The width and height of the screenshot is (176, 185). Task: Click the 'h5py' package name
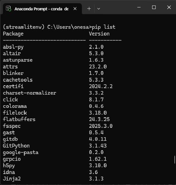pyautogui.click(x=9, y=166)
